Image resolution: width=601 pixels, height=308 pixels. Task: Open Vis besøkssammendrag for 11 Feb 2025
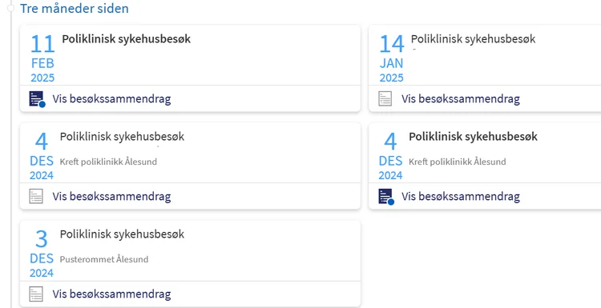click(x=111, y=99)
